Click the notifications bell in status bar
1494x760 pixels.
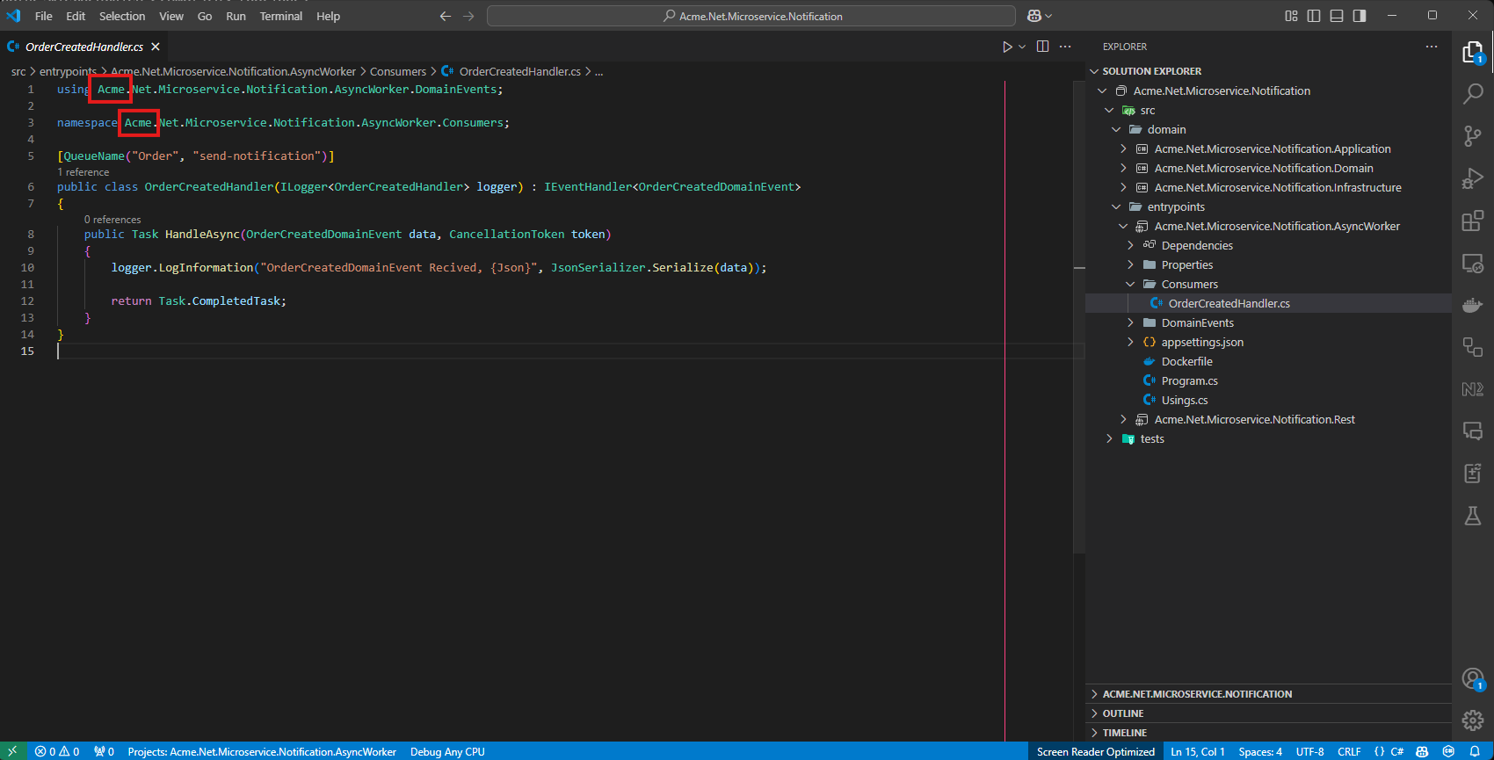coord(1475,751)
